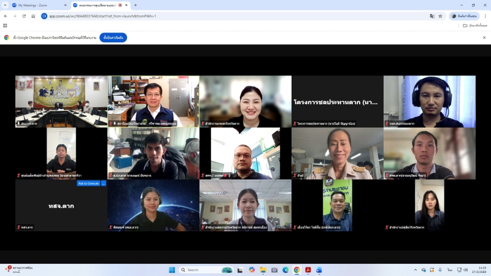Open the Chrome profile button

click(x=463, y=16)
